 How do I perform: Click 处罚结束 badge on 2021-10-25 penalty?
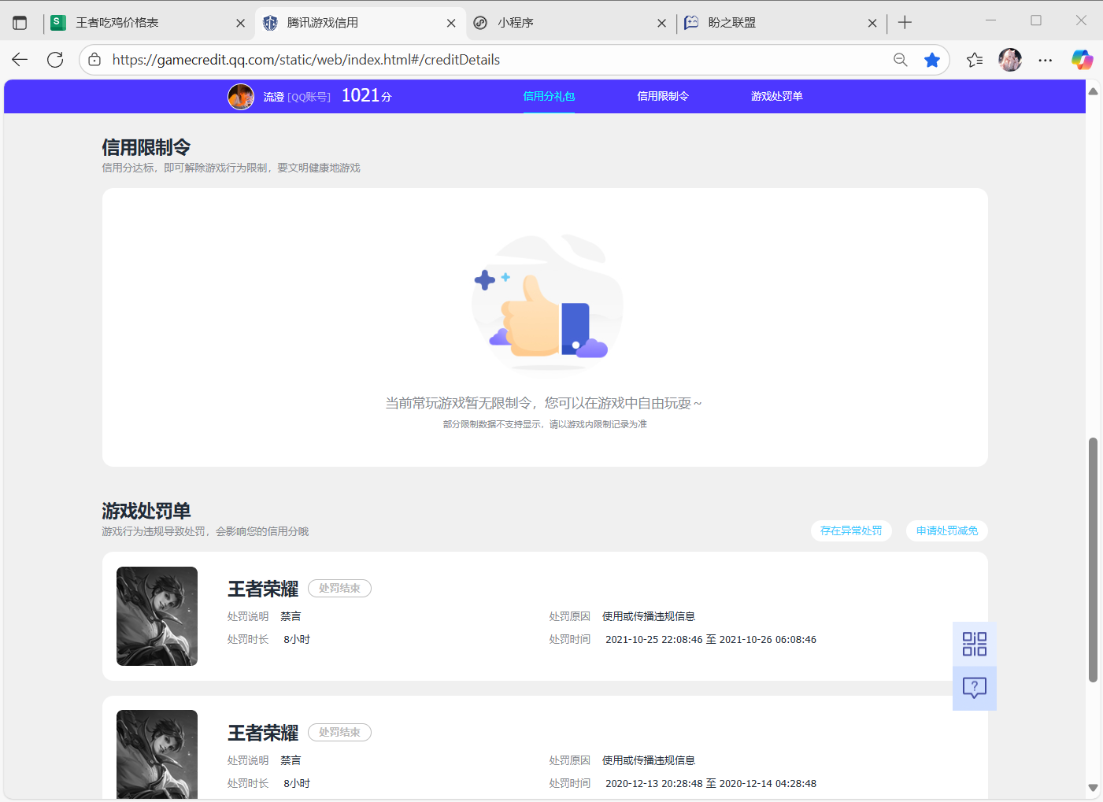tap(339, 588)
